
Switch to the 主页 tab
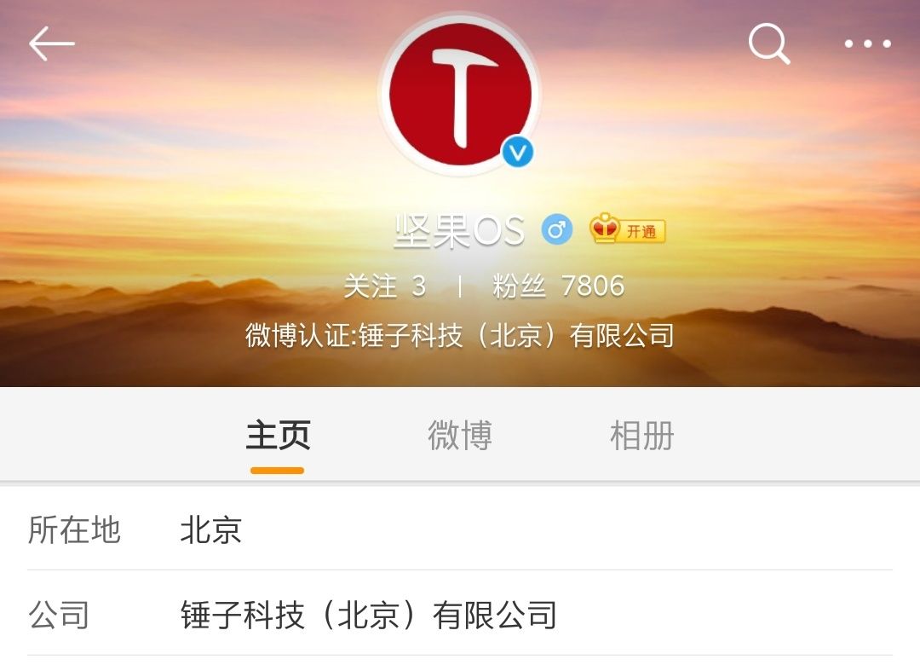(x=278, y=436)
